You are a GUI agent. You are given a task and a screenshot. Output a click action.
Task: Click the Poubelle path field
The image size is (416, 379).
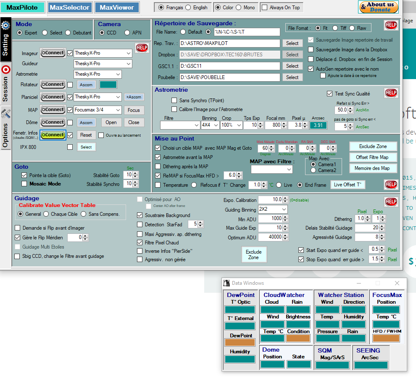(x=229, y=77)
